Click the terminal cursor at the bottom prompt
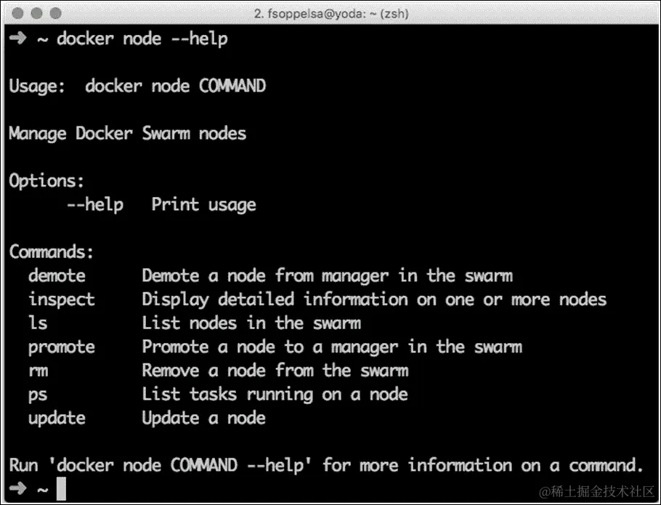The height and width of the screenshot is (505, 661). (61, 488)
